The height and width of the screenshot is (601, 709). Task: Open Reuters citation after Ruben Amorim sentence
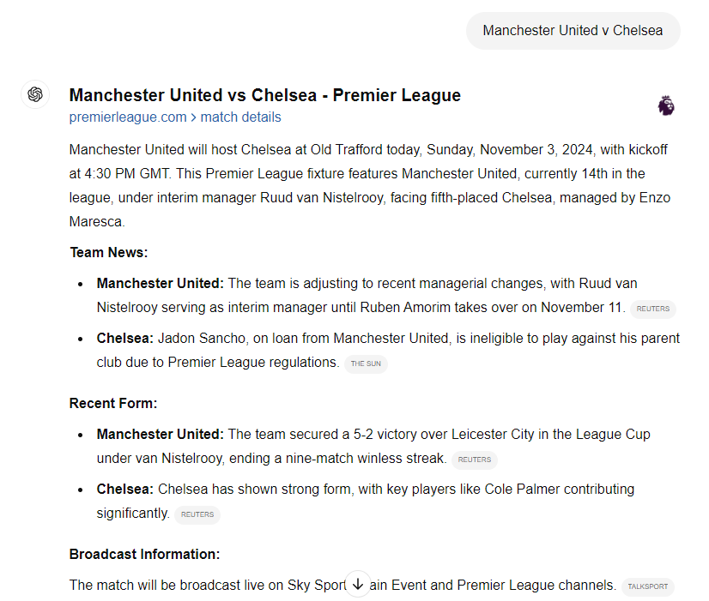(652, 310)
